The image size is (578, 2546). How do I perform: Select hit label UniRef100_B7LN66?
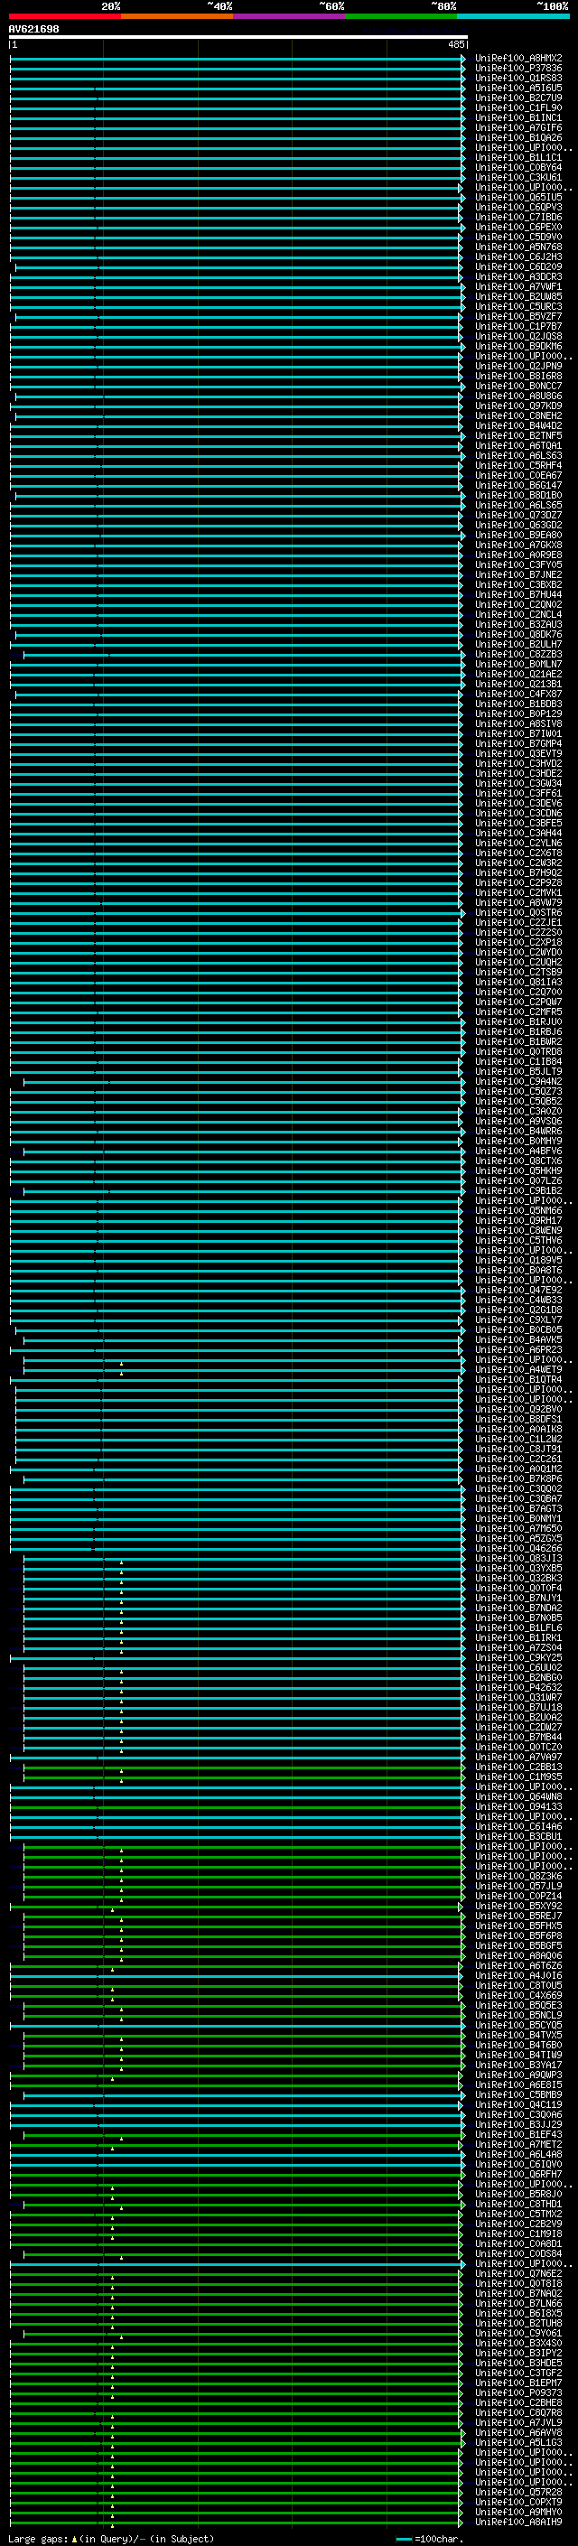[517, 2303]
